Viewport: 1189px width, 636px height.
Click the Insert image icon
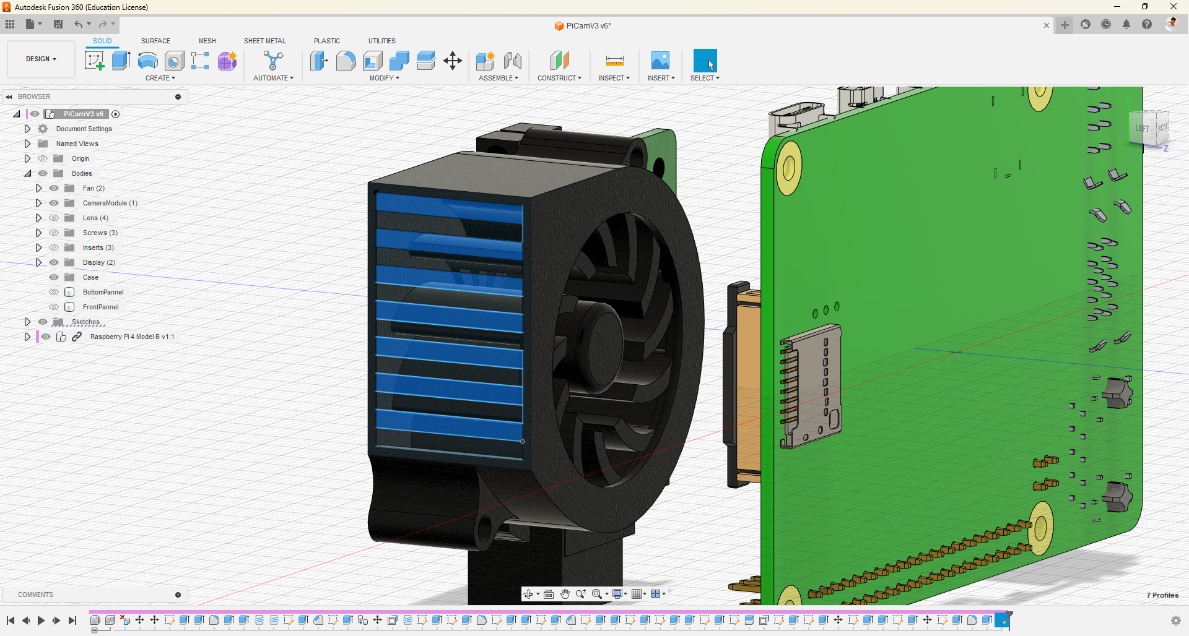click(660, 61)
